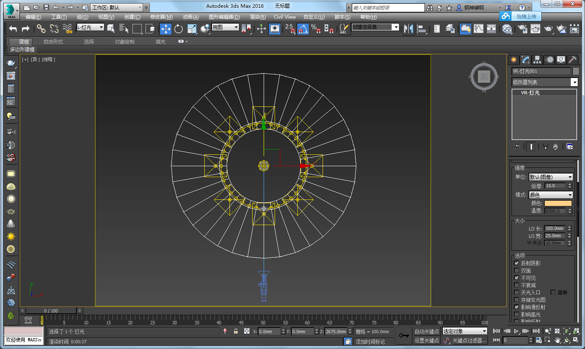The image size is (585, 349).
Task: Enable 影响高光 checkbox
Action: 517,314
